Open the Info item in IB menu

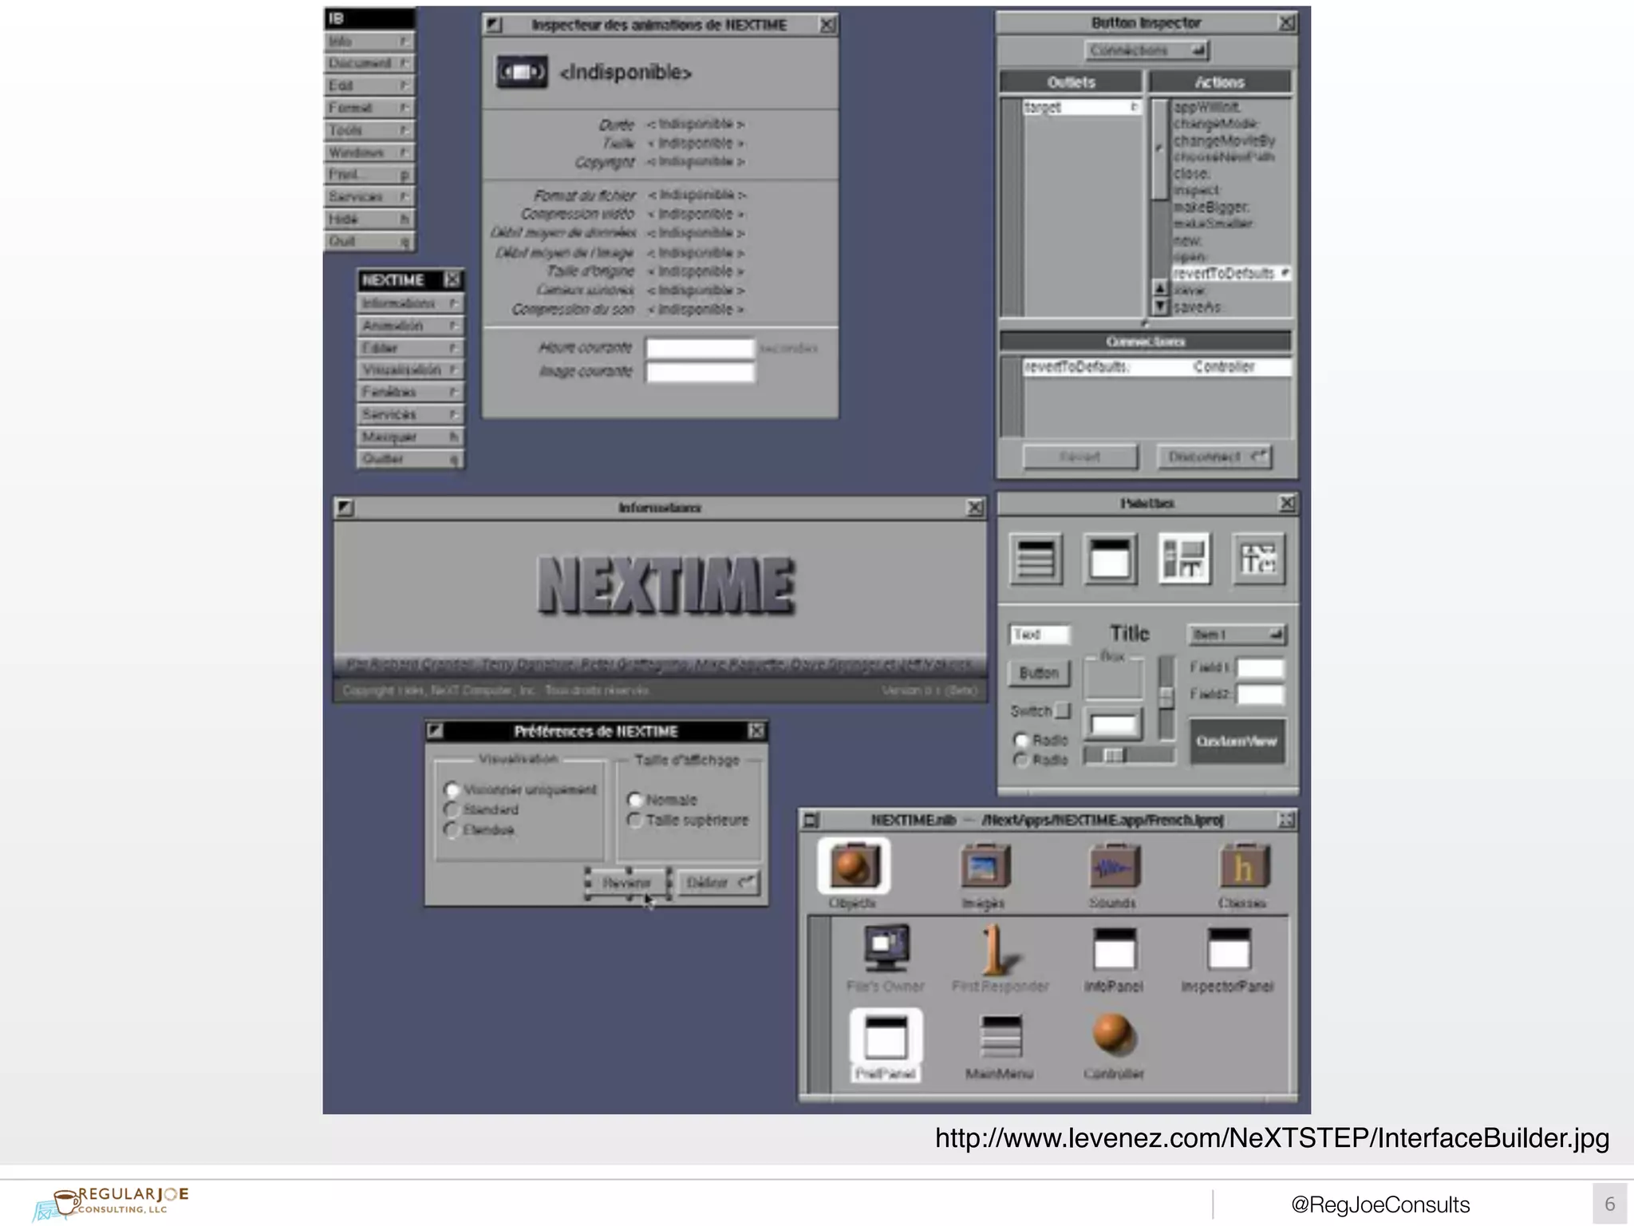coord(369,42)
